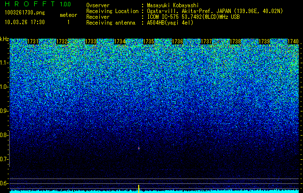Click the A504HB(yagi 4el) antenna text

[x=170, y=23]
